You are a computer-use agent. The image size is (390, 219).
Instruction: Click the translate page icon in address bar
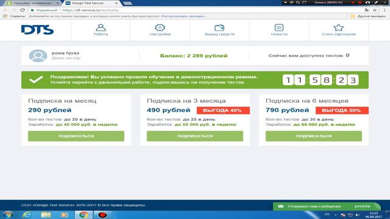coord(367,10)
